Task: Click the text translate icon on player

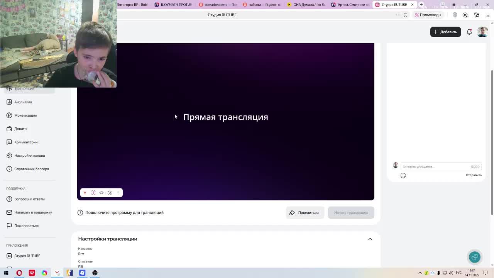Action: click(x=93, y=193)
